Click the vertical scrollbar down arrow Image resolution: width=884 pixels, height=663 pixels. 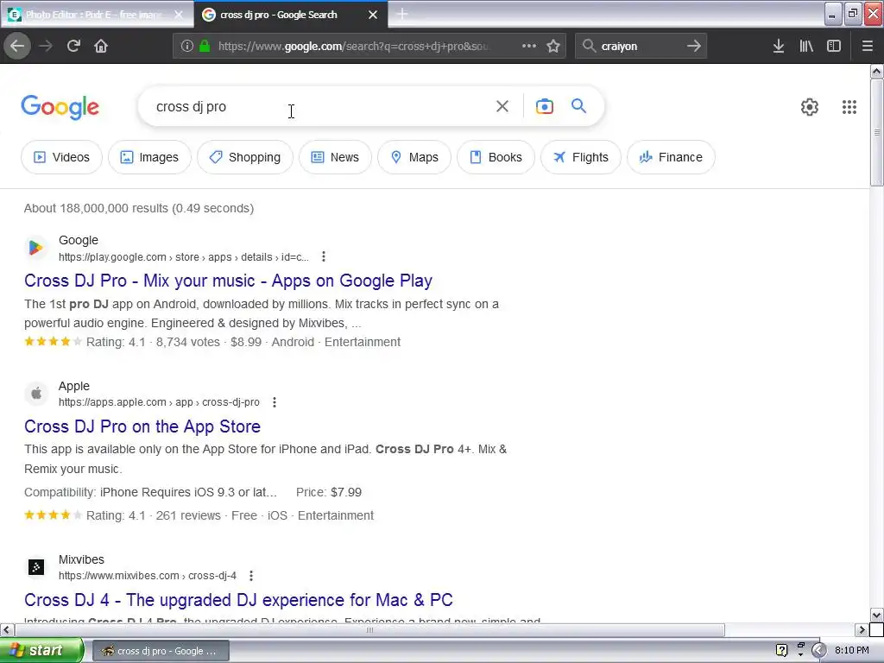tap(877, 615)
